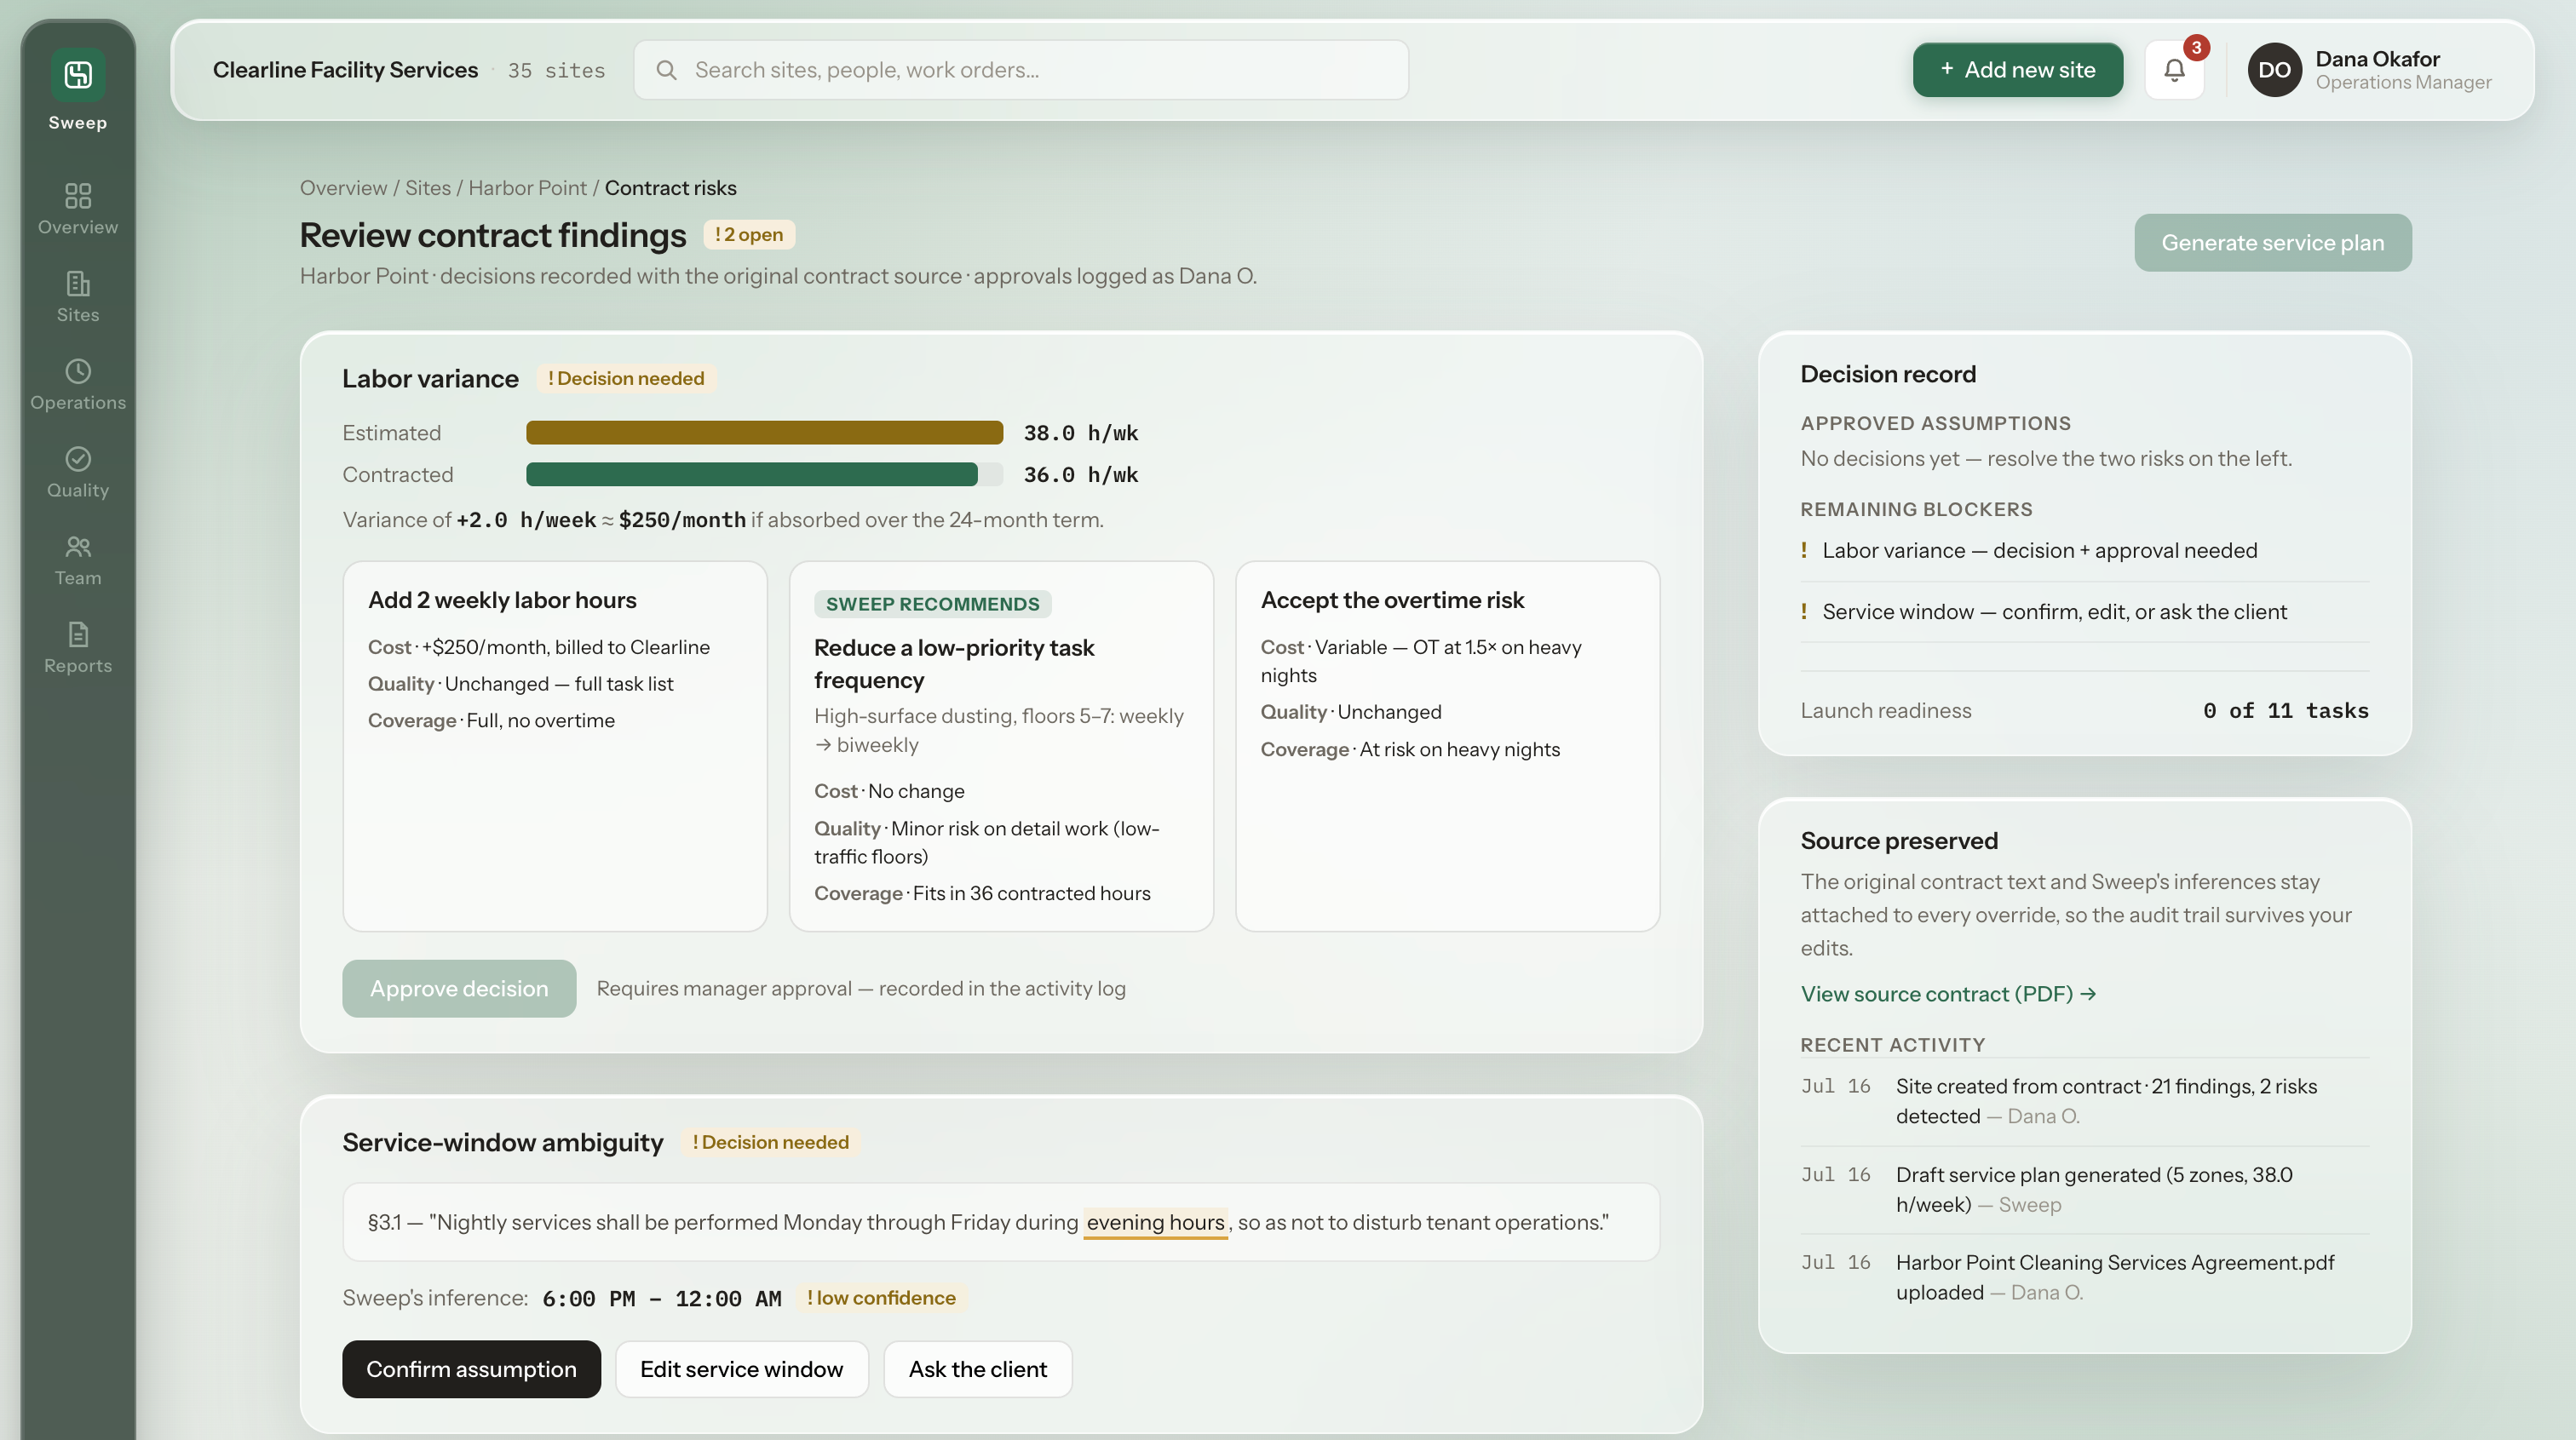Click Service-window Decision needed badge

coord(770,1142)
